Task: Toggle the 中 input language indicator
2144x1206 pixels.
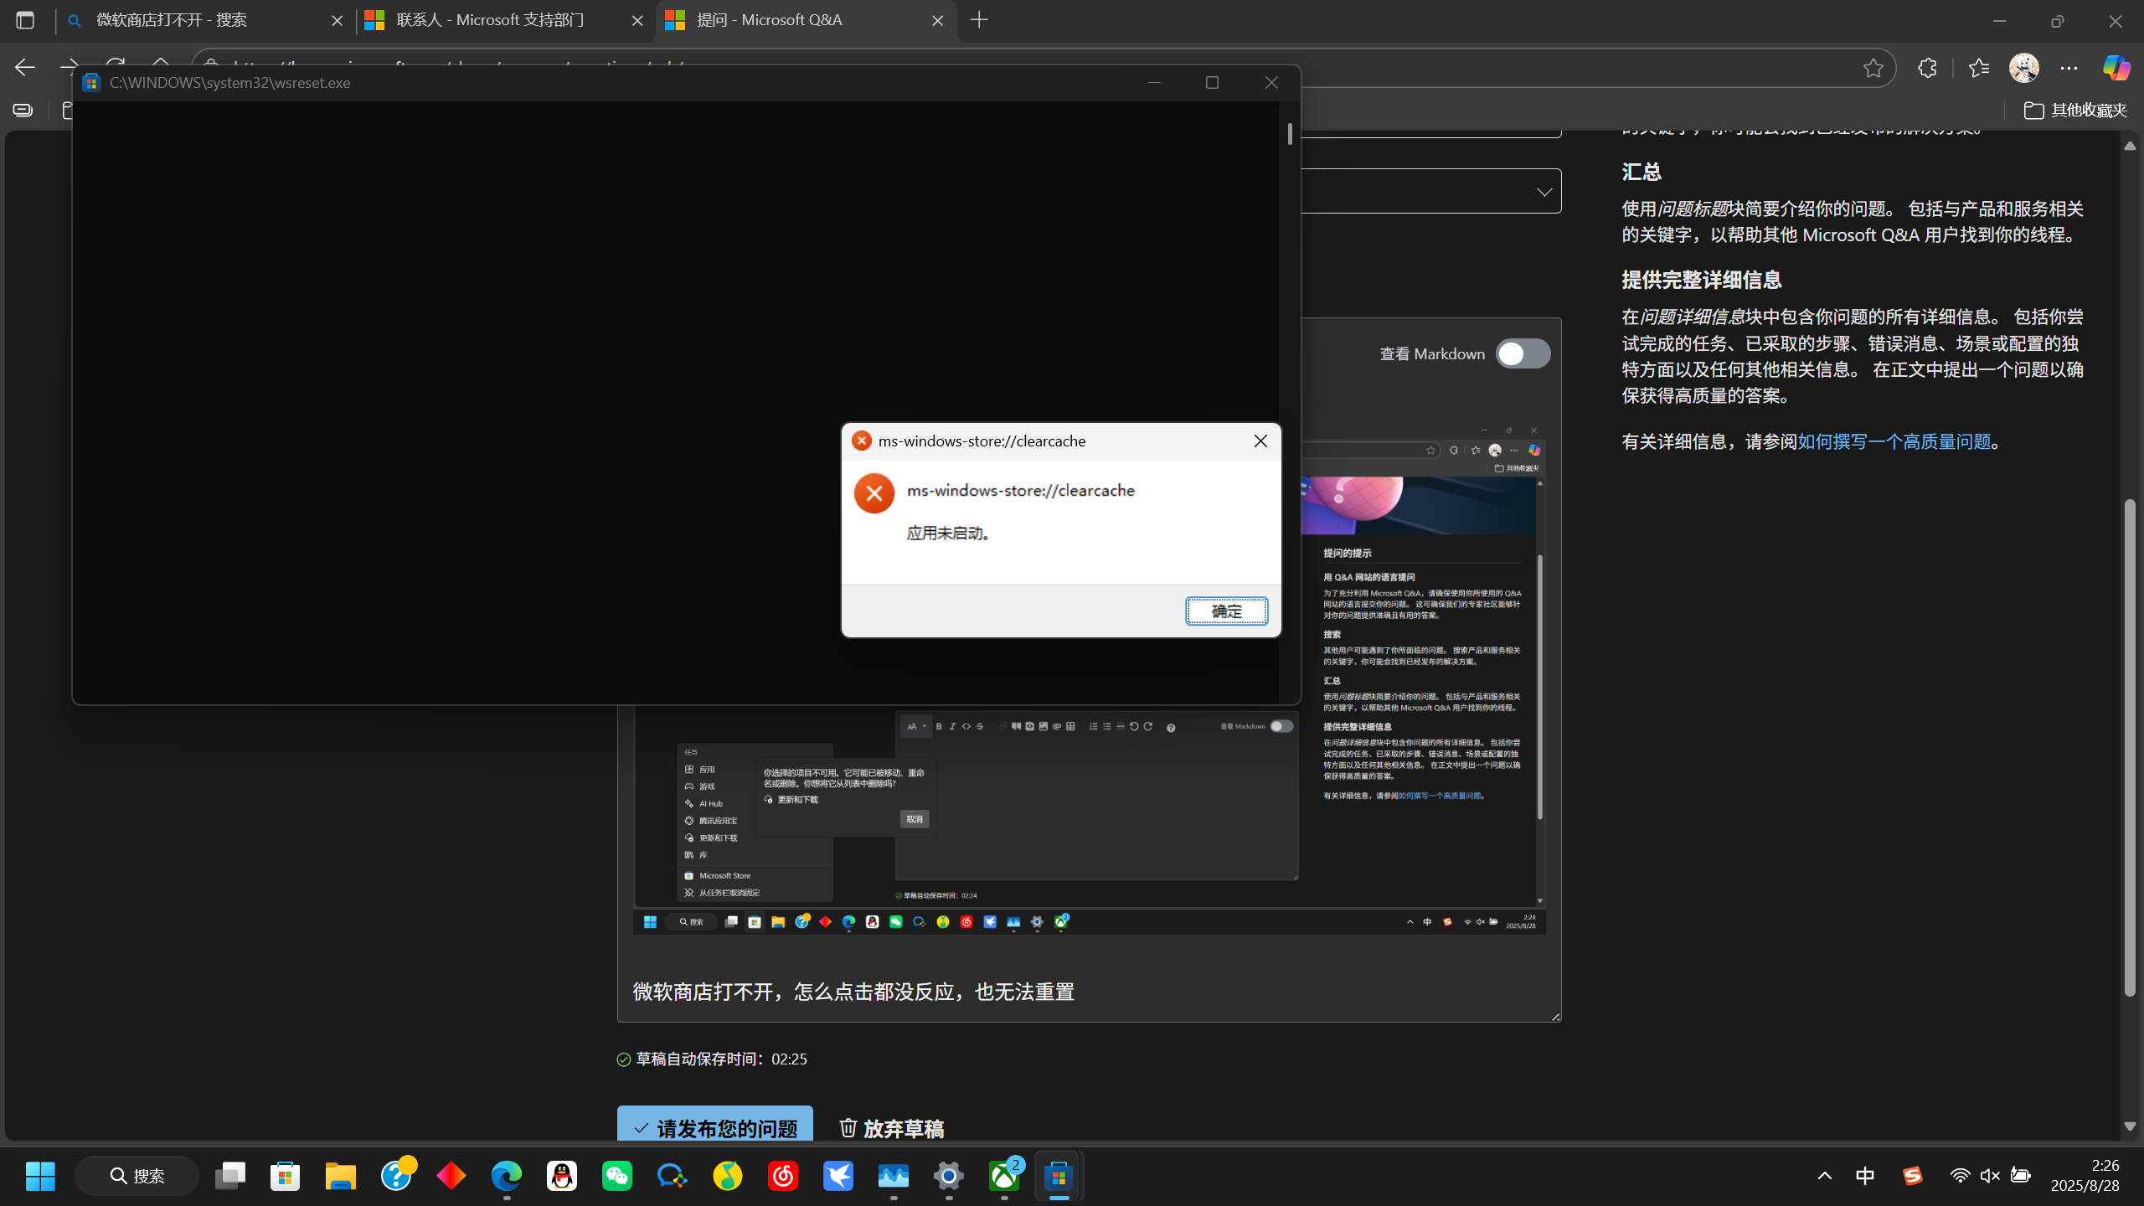Action: 1865,1176
